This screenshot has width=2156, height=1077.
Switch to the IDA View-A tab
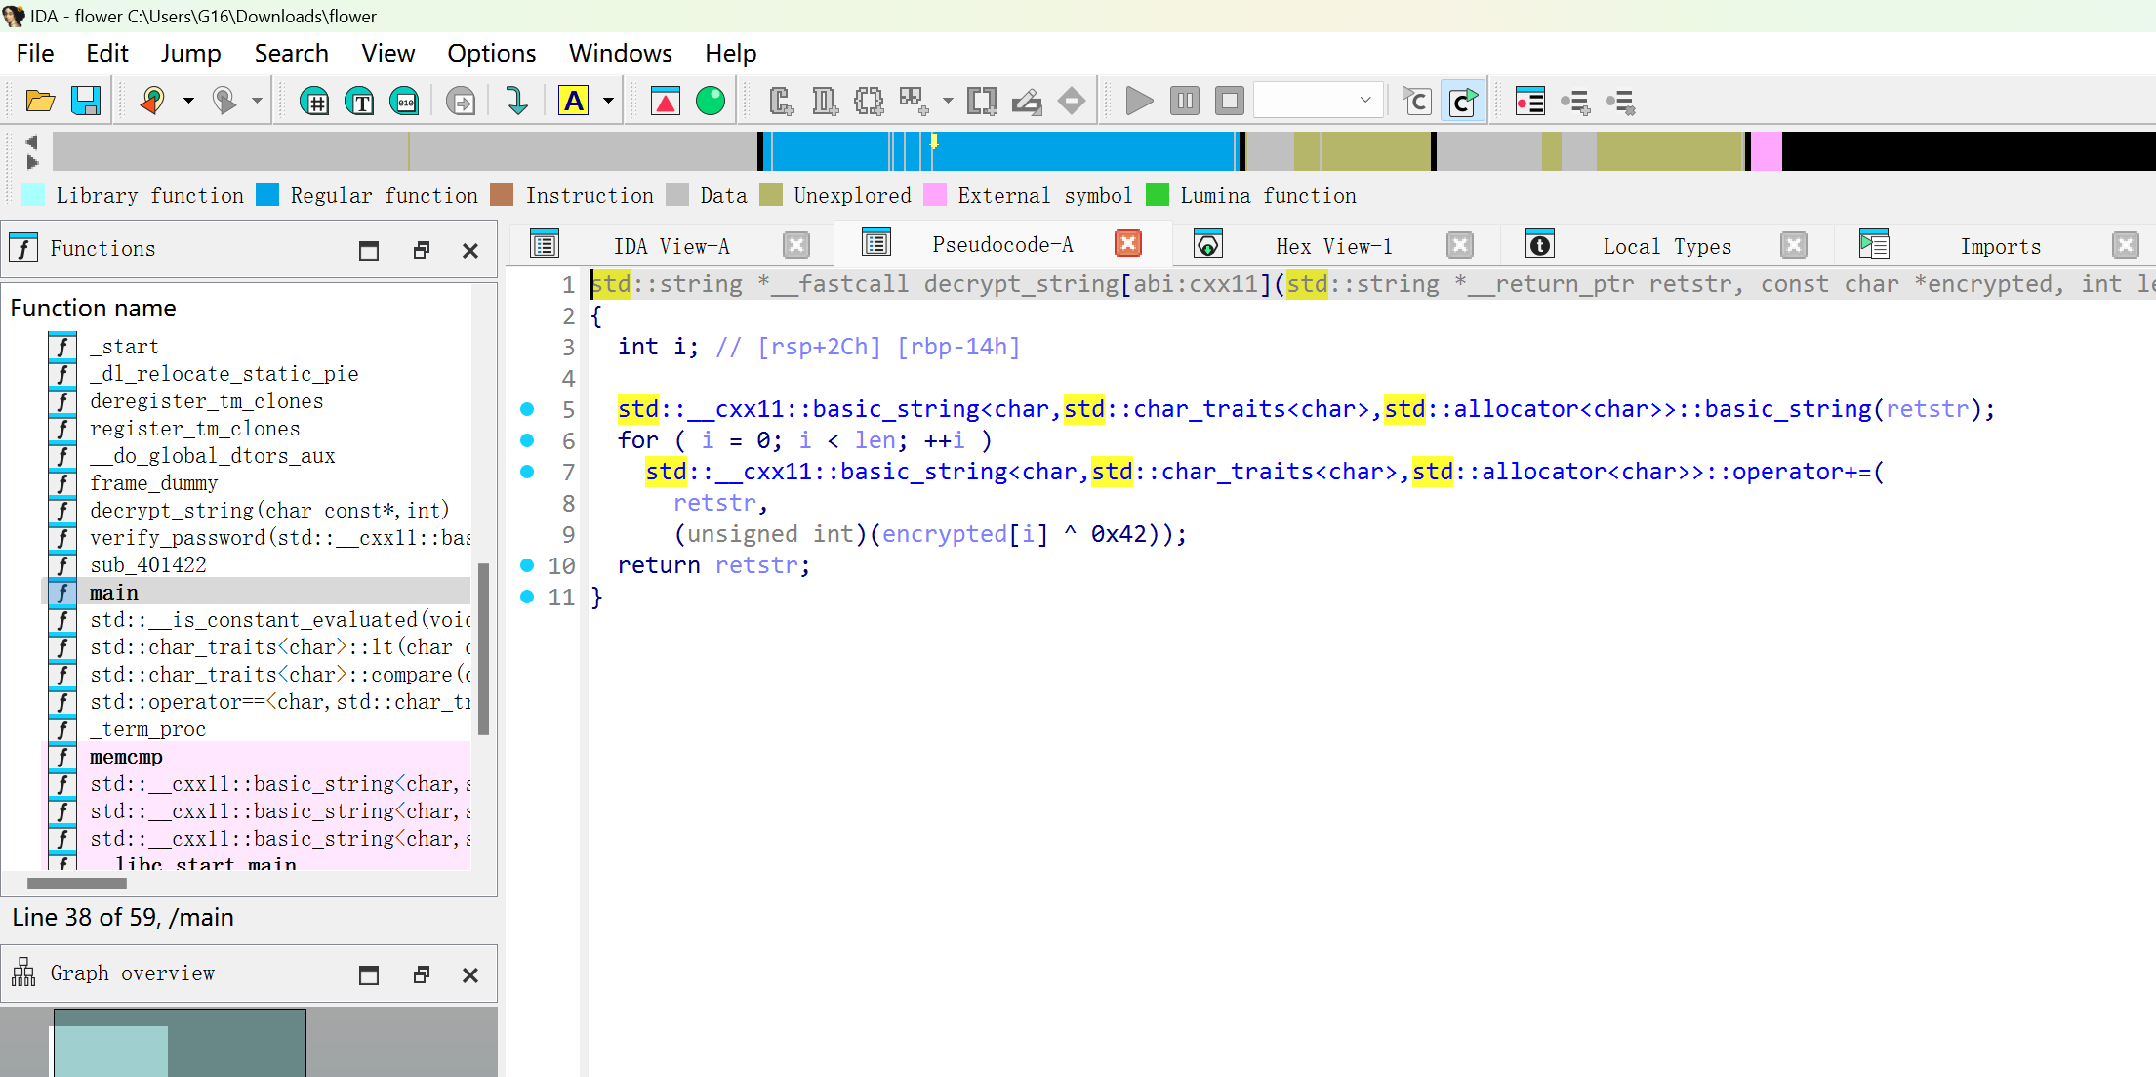[671, 246]
